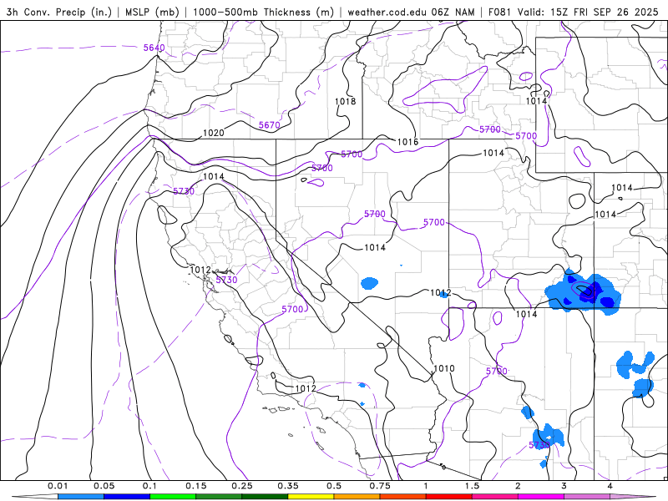Image resolution: width=668 pixels, height=501 pixels.
Task: Pick the orange-red 0.75 legend swatch
Action: tap(403, 497)
